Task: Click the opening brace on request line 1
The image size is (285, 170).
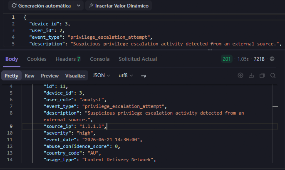Action: (x=25, y=17)
